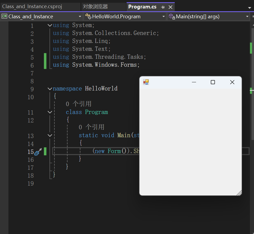The image size is (254, 234).
Task: Open the Class_and_Instance project dropdown
Action: tap(80, 16)
